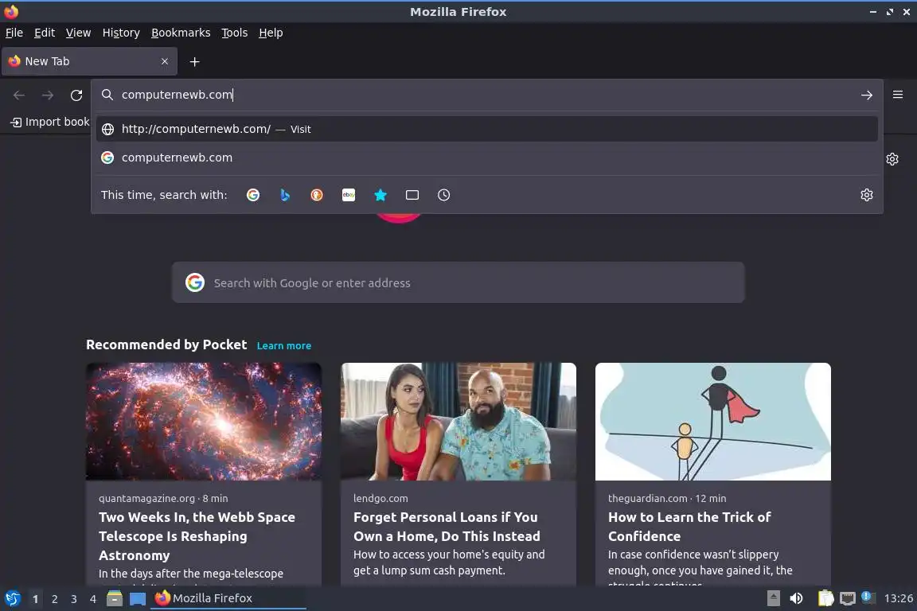Open a new tab with plus button

pos(195,61)
